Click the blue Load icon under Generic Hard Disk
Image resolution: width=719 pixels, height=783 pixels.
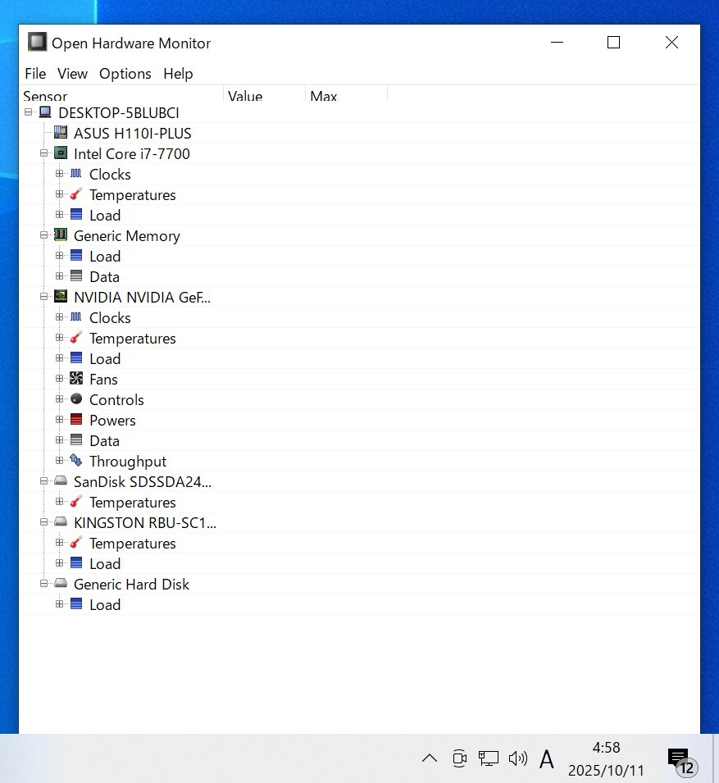[76, 603]
